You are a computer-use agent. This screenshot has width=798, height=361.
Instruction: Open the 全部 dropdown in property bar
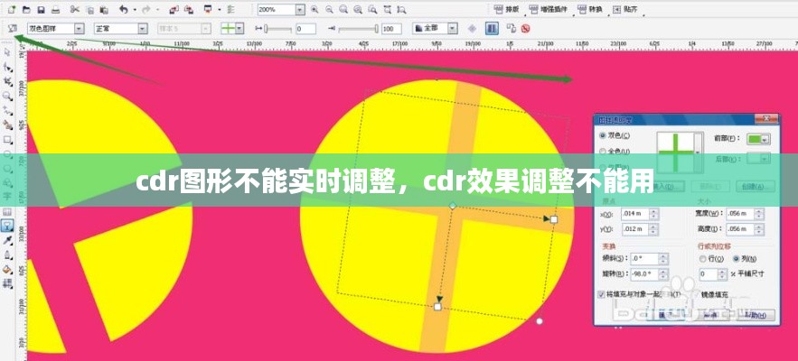455,29
